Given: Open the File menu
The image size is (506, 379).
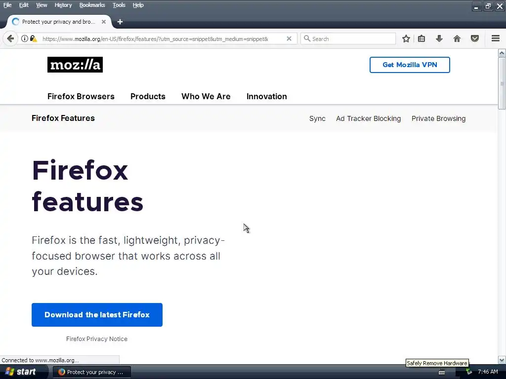Looking at the screenshot, I should point(7,5).
